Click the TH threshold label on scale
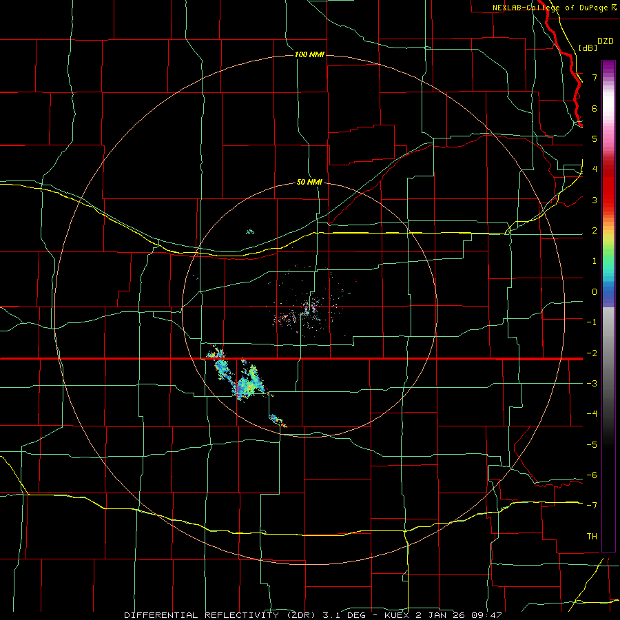Image resolution: width=620 pixels, height=620 pixels. click(x=592, y=537)
